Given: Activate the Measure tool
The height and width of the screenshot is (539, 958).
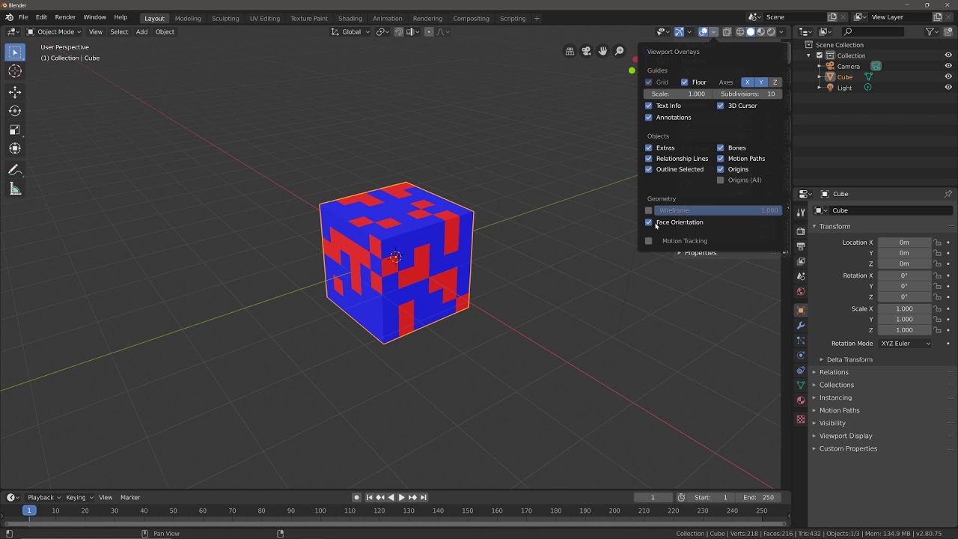Looking at the screenshot, I should coord(15,189).
